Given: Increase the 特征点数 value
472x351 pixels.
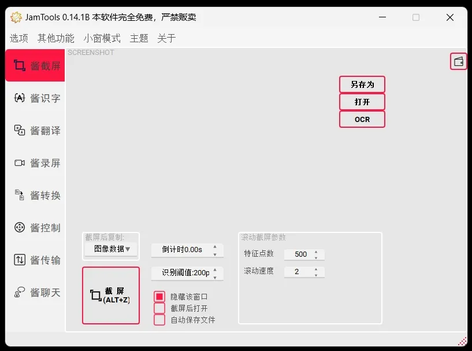Looking at the screenshot, I should click(316, 252).
